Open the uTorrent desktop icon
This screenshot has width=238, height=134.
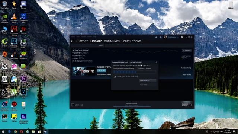(x=14, y=92)
